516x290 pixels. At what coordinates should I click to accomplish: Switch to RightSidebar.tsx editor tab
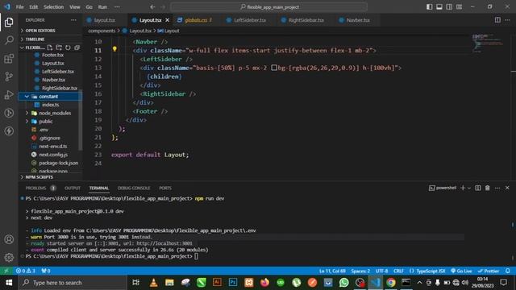click(x=306, y=20)
